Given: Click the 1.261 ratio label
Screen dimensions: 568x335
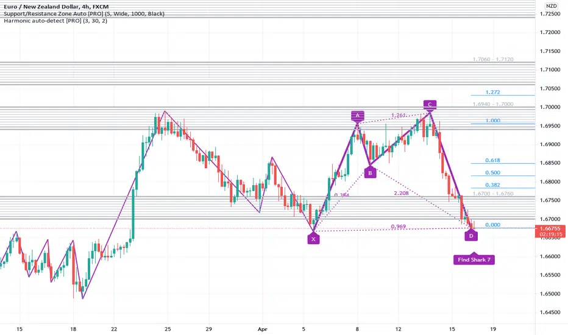Looking at the screenshot, I should pos(399,116).
